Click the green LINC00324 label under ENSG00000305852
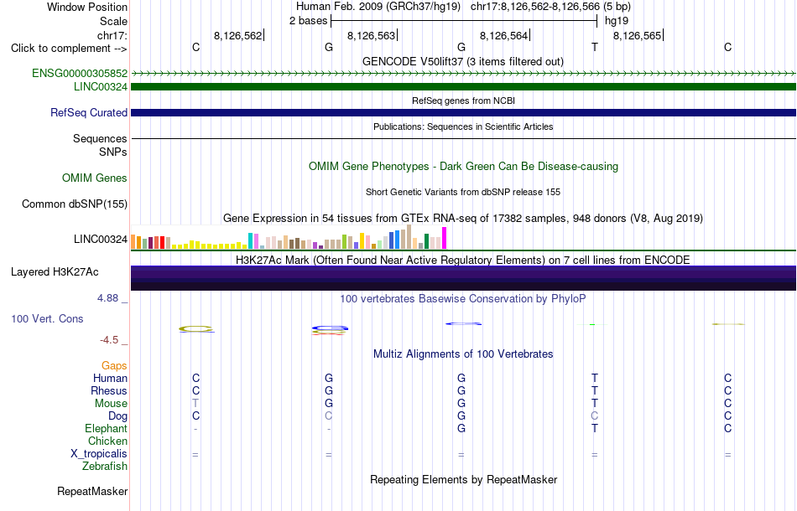The width and height of the screenshot is (797, 511). pos(101,86)
